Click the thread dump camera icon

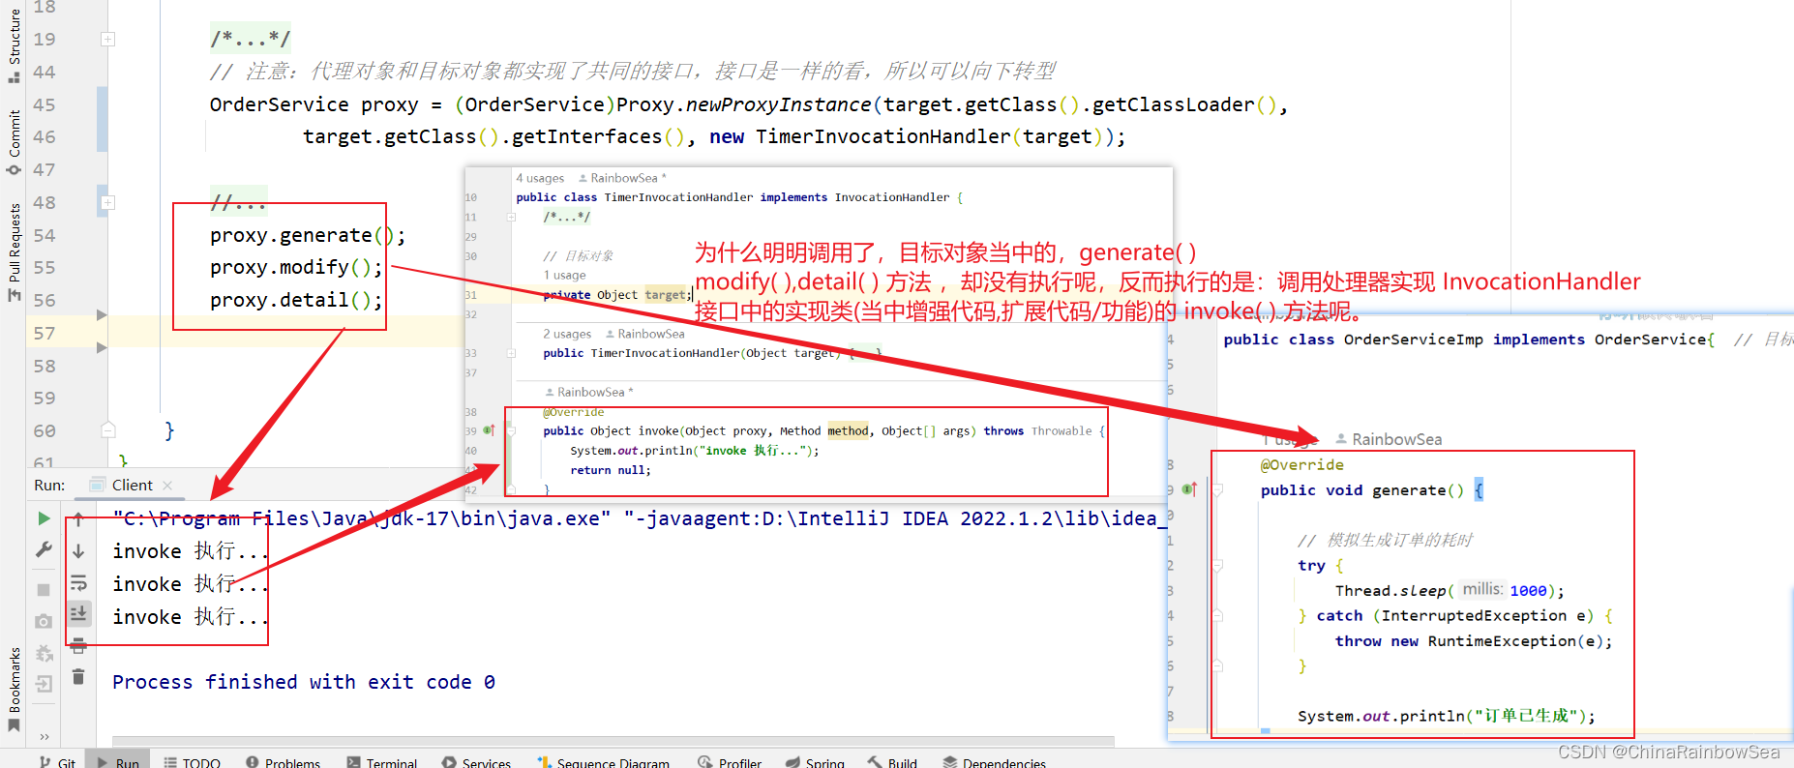point(44,621)
